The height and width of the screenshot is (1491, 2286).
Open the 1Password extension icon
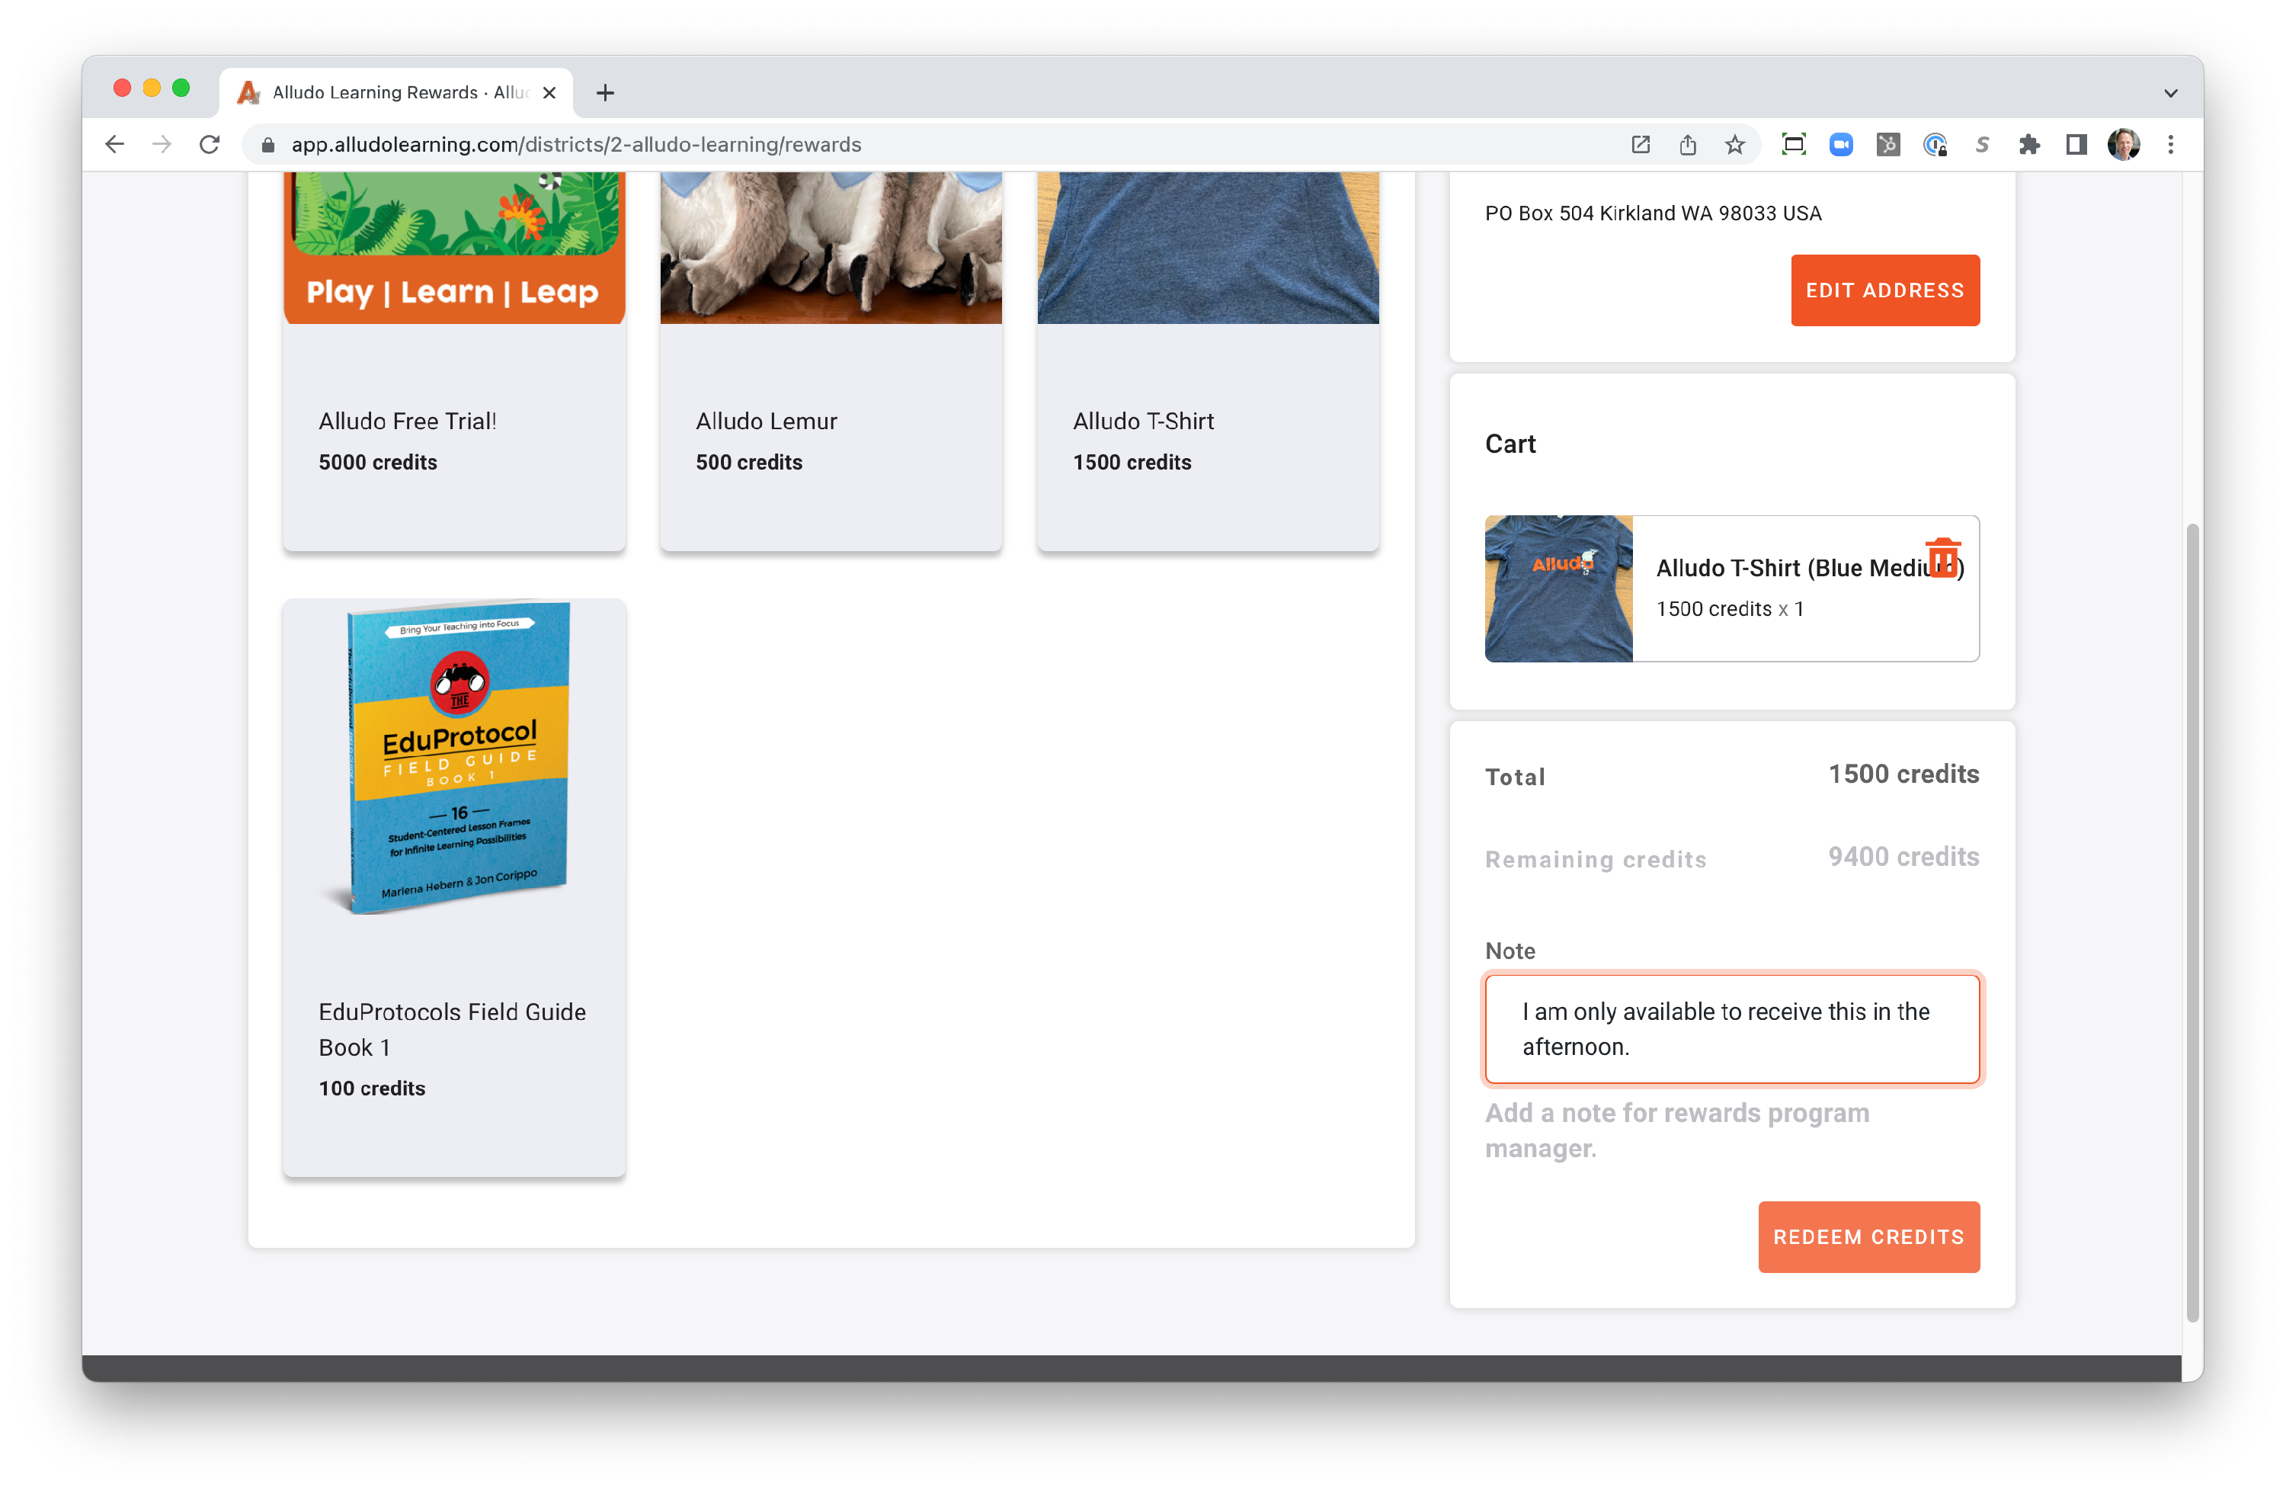pyautogui.click(x=1935, y=144)
